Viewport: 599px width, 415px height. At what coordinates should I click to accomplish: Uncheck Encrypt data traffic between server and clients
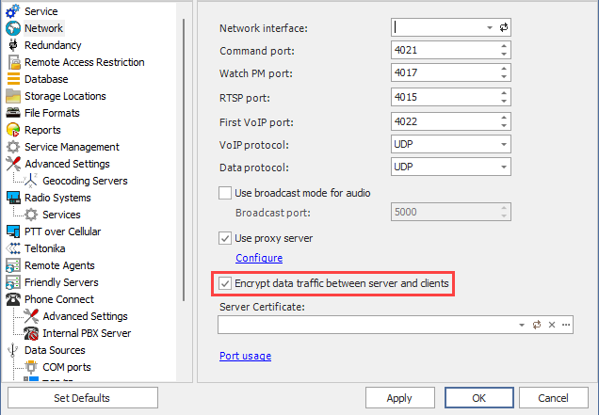pos(225,283)
